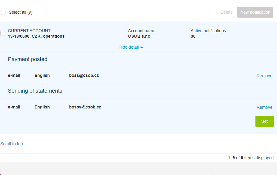Tick the Select all (9) checkbox
This screenshot has height=175, width=277.
click(3, 12)
